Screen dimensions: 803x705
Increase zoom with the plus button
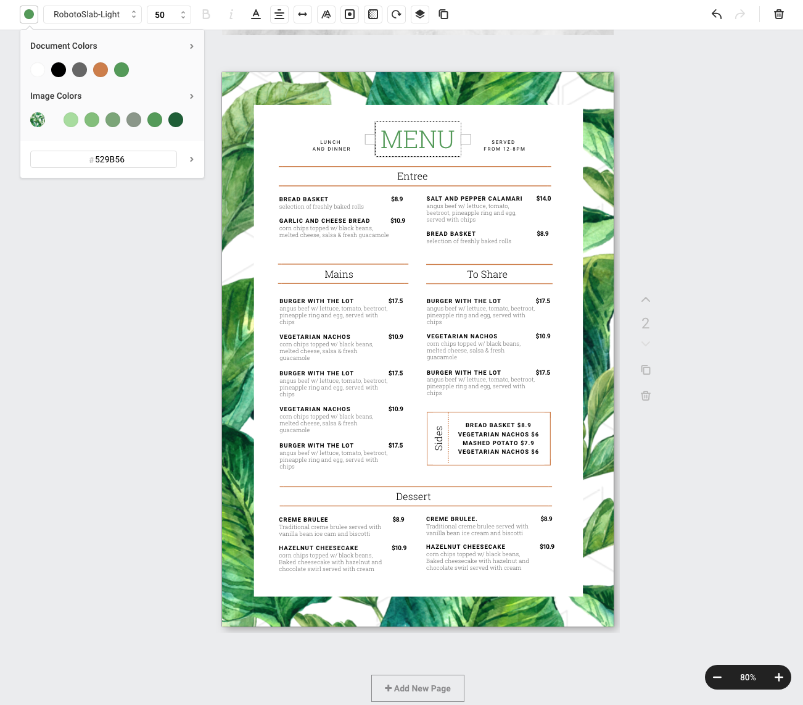coord(779,677)
